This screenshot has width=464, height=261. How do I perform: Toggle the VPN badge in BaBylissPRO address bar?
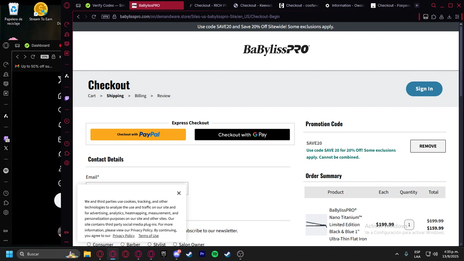105,17
